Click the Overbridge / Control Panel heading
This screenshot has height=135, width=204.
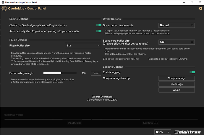click(27, 9)
